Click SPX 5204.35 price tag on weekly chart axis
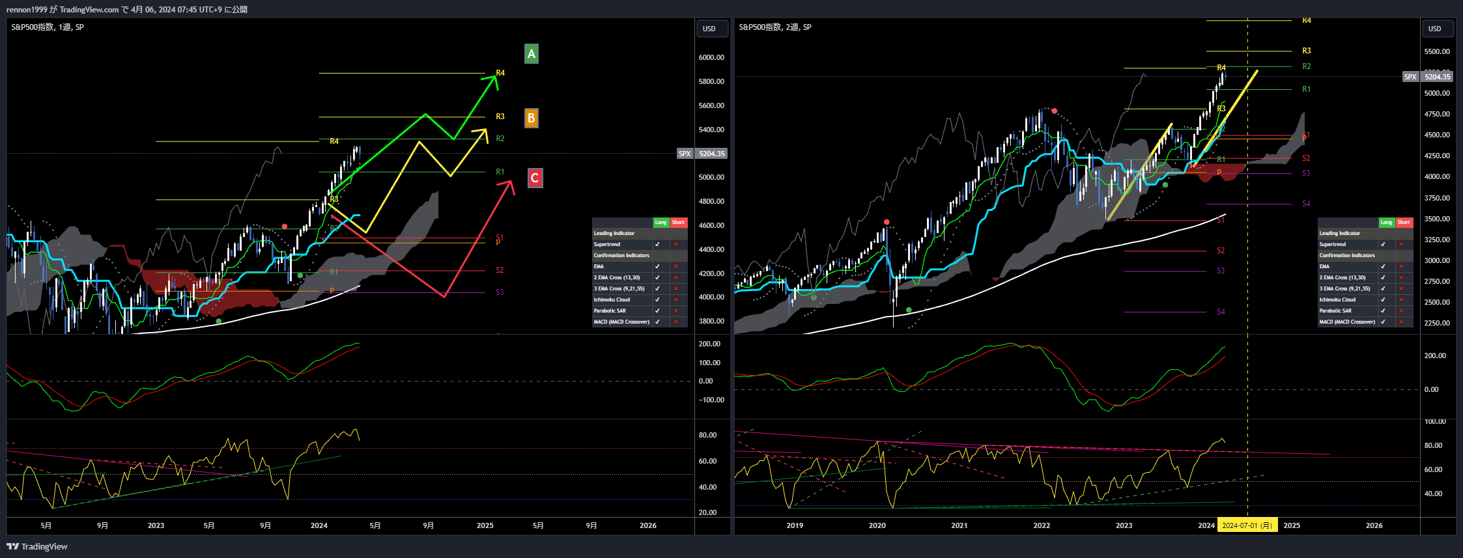Image resolution: width=1463 pixels, height=558 pixels. tap(702, 154)
